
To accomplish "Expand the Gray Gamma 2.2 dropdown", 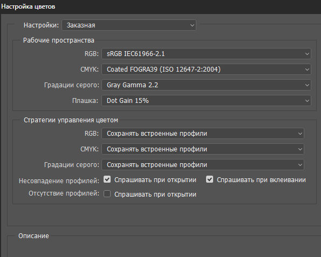I will (206, 85).
